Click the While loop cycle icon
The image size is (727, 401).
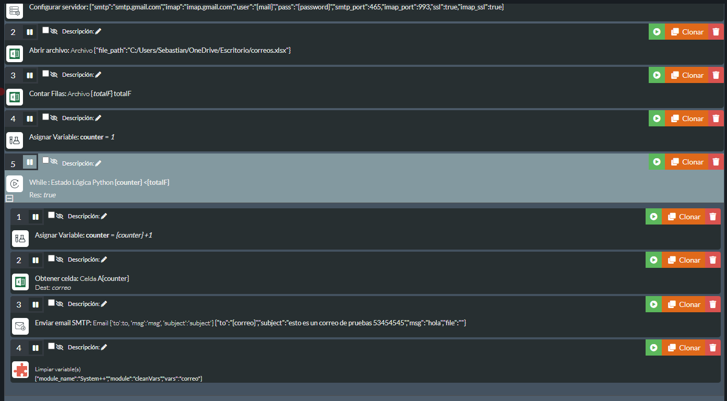tap(15, 183)
